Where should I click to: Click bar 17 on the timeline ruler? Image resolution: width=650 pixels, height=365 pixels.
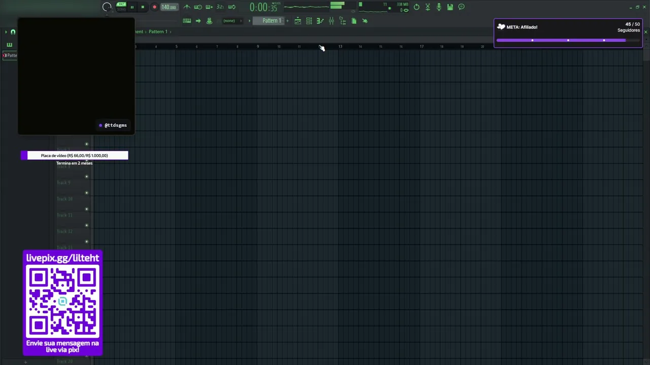(421, 47)
